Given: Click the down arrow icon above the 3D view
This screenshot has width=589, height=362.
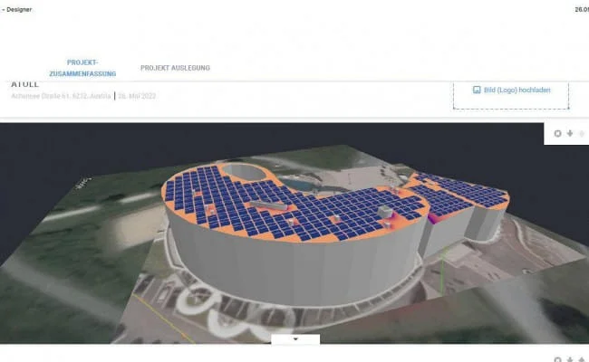Looking at the screenshot, I should [570, 134].
